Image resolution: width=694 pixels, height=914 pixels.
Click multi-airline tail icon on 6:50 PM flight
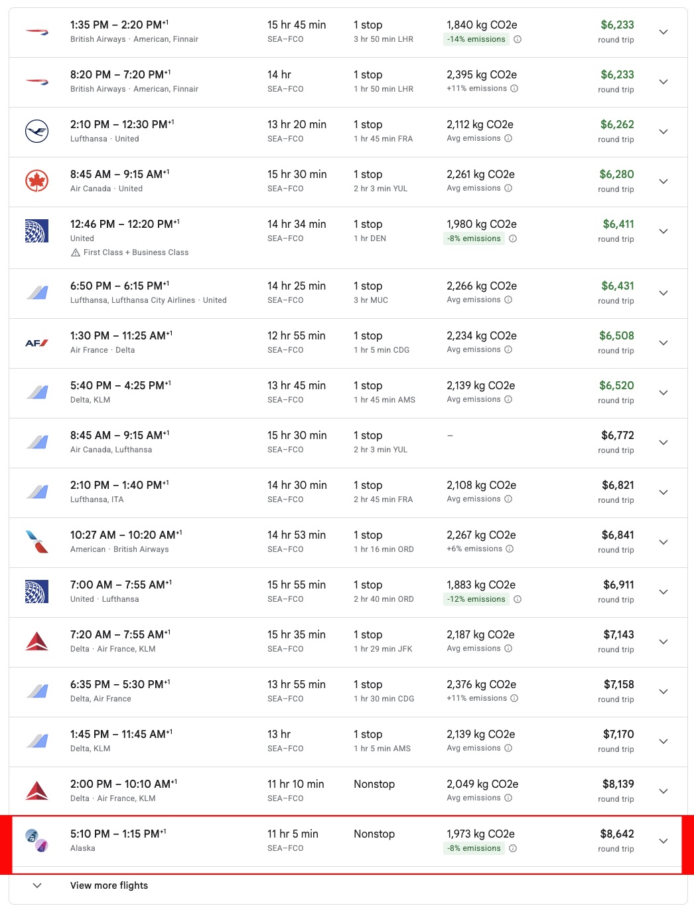(37, 293)
